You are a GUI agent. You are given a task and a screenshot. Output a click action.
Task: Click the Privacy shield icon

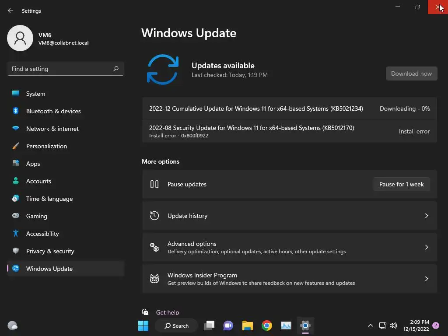pos(16,251)
